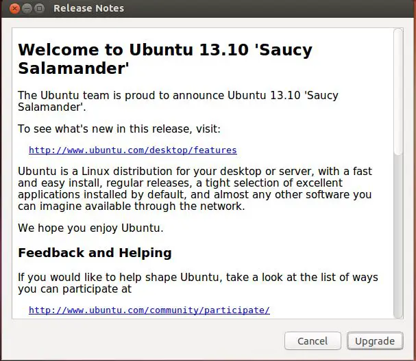Click 'can imagine available through the network' line
Screen dimensions: 416x361
click(132, 206)
